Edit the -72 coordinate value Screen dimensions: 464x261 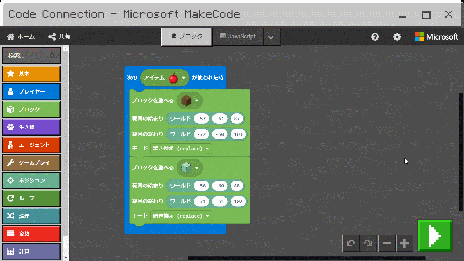[202, 134]
